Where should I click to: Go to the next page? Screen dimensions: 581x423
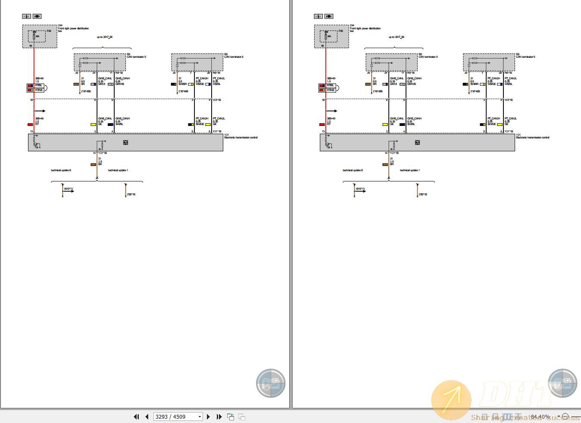[x=208, y=417]
